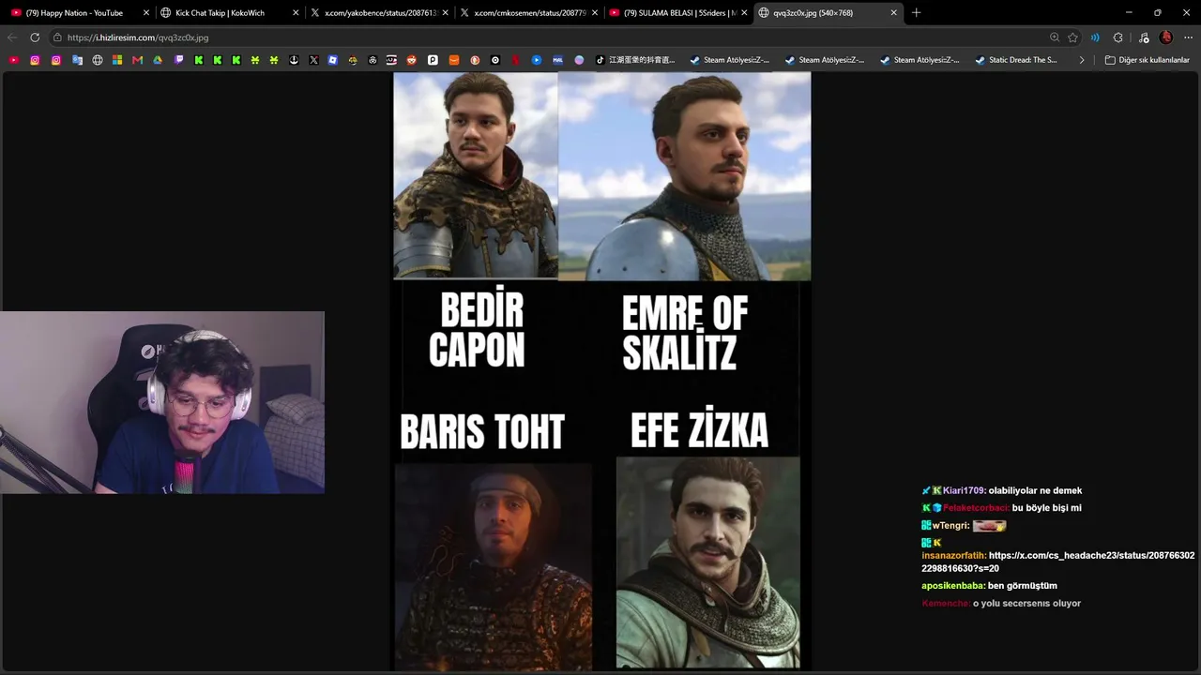Reload the current page
This screenshot has width=1201, height=675.
[x=35, y=37]
